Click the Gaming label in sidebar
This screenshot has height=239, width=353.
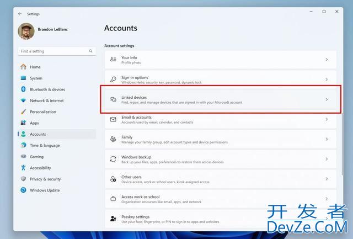click(37, 157)
